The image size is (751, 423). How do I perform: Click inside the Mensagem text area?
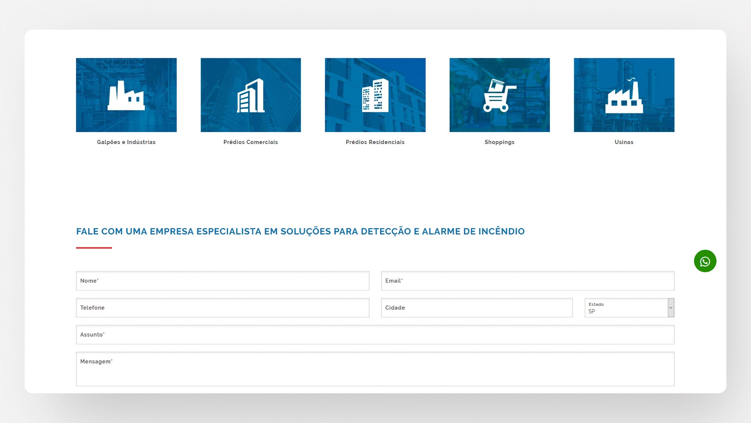[375, 369]
